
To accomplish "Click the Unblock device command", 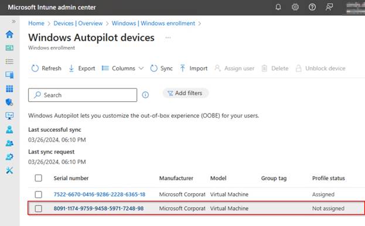I will [320, 69].
